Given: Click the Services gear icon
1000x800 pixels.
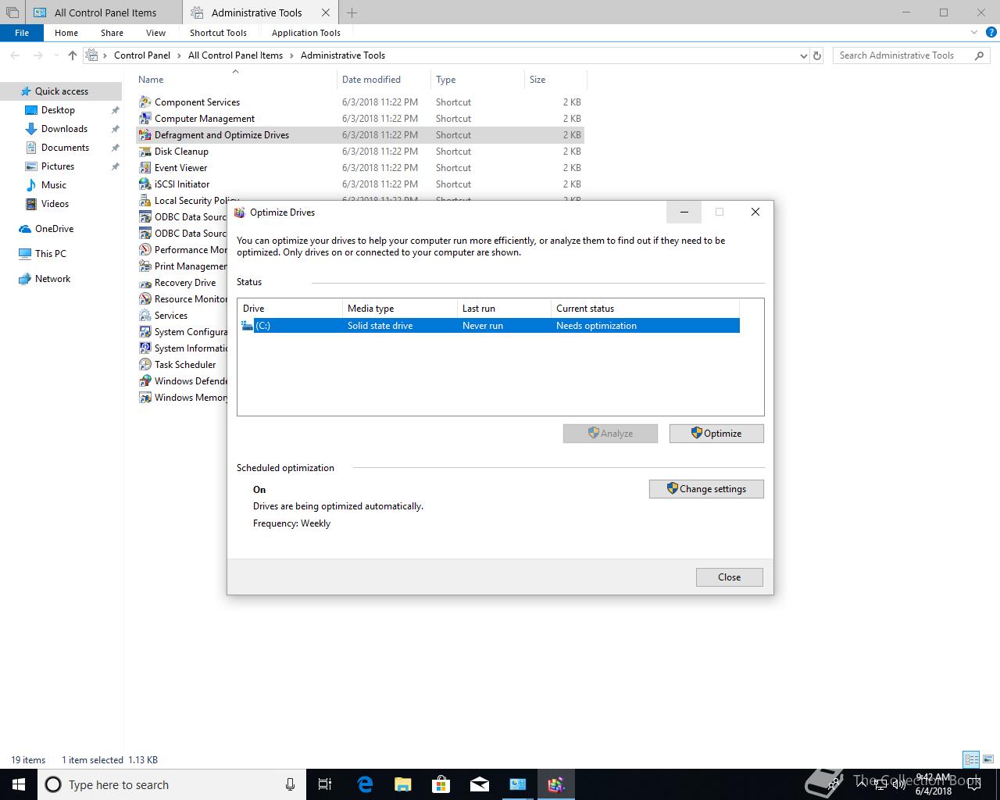Looking at the screenshot, I should (145, 316).
